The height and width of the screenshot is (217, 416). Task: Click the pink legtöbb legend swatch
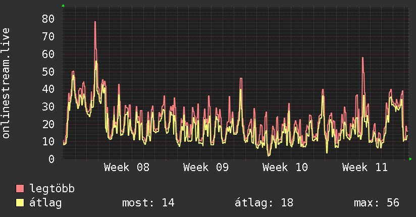tap(20, 188)
